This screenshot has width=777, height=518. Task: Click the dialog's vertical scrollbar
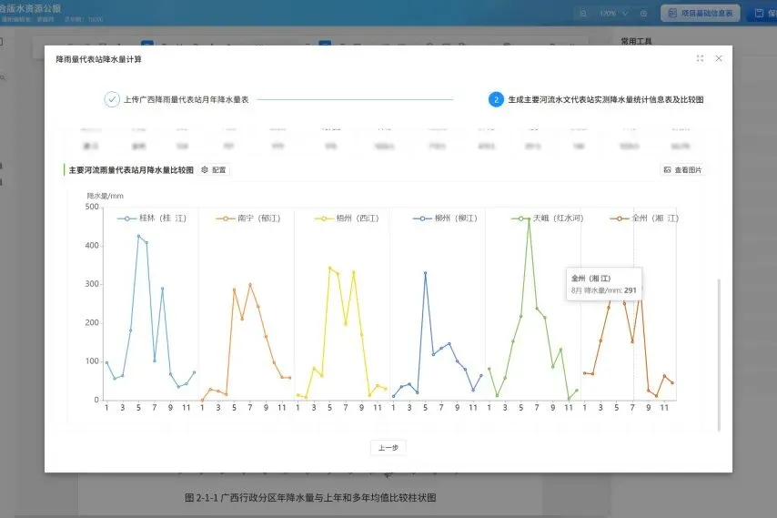[x=719, y=355]
